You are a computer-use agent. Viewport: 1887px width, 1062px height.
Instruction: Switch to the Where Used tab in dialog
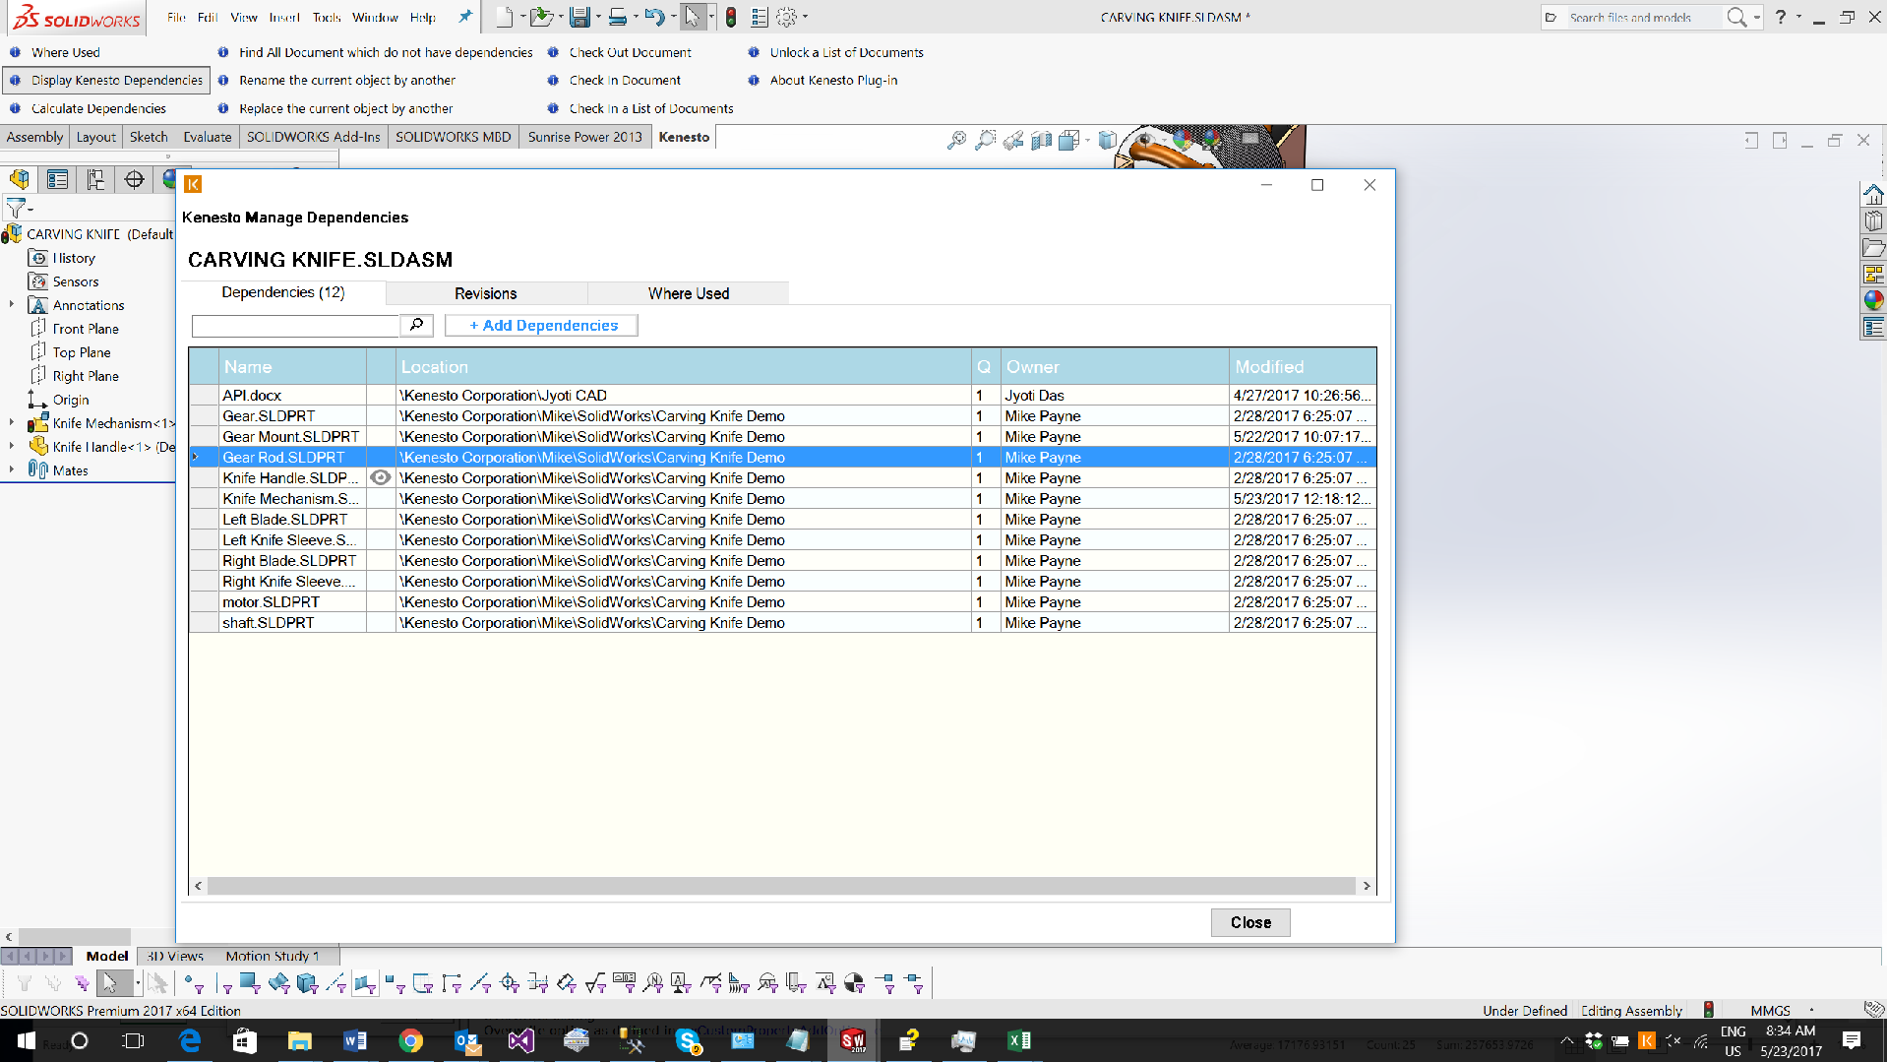click(689, 293)
